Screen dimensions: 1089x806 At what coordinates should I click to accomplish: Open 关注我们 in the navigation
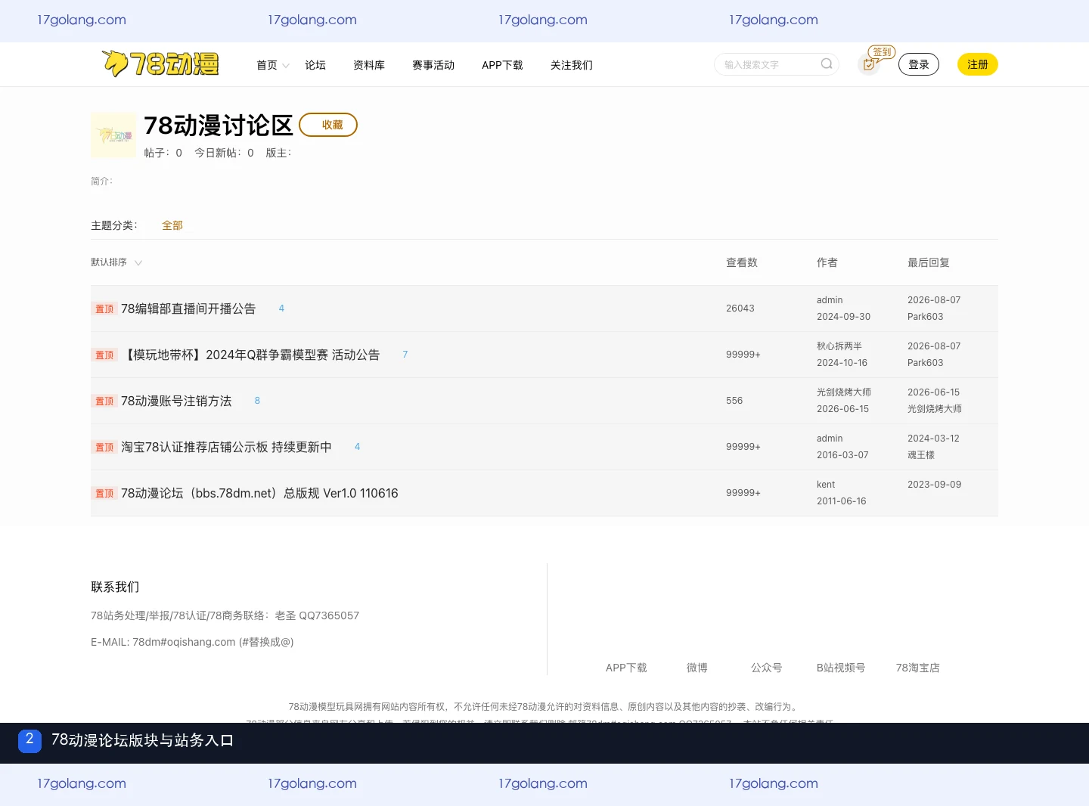(572, 65)
